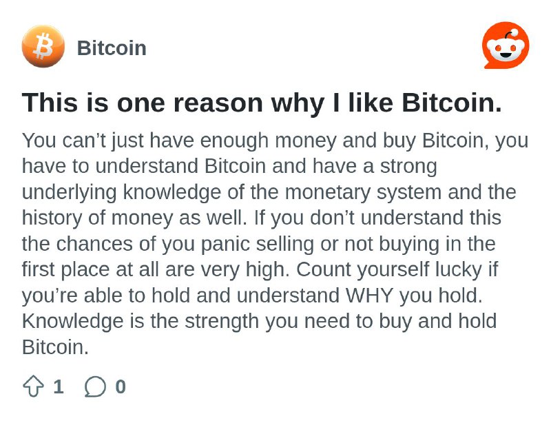Click the capitalized word 'WHY' in the post

(x=369, y=296)
